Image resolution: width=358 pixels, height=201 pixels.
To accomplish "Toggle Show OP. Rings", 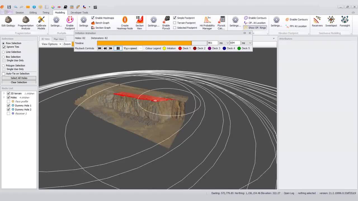I will [x=255, y=28].
